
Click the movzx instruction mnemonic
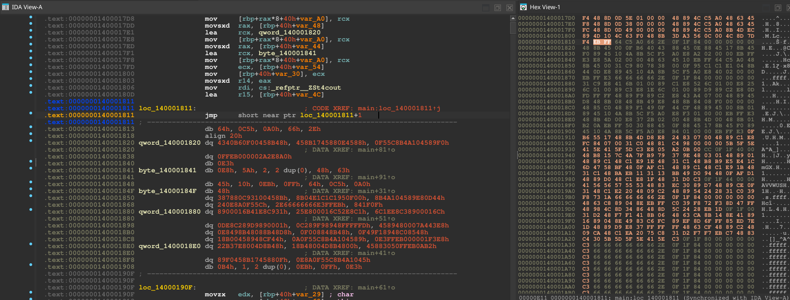click(x=215, y=294)
